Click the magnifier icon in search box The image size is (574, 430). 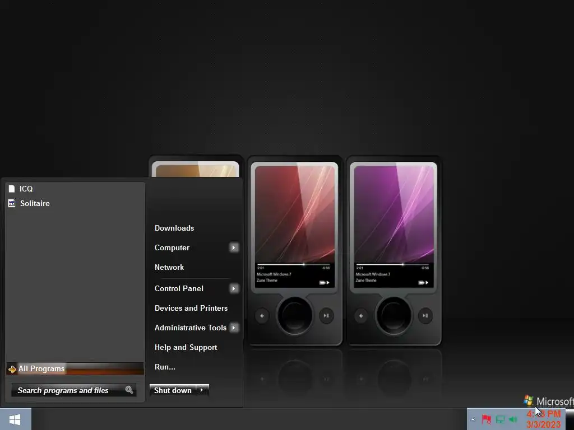coord(129,390)
